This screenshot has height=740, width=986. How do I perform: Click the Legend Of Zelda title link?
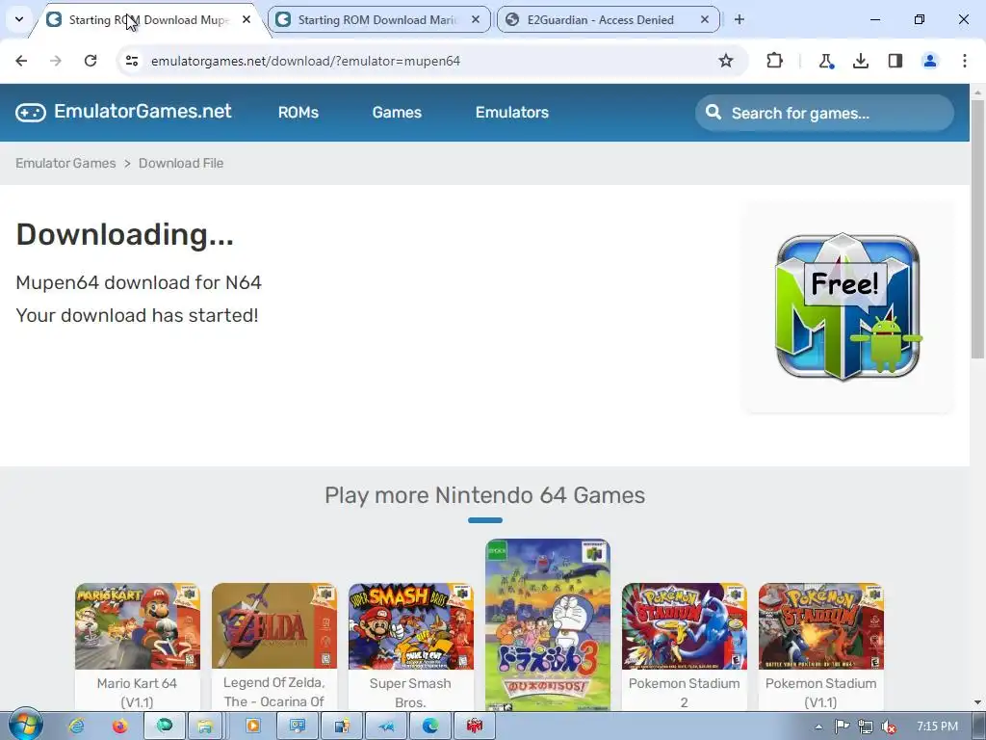pyautogui.click(x=274, y=692)
